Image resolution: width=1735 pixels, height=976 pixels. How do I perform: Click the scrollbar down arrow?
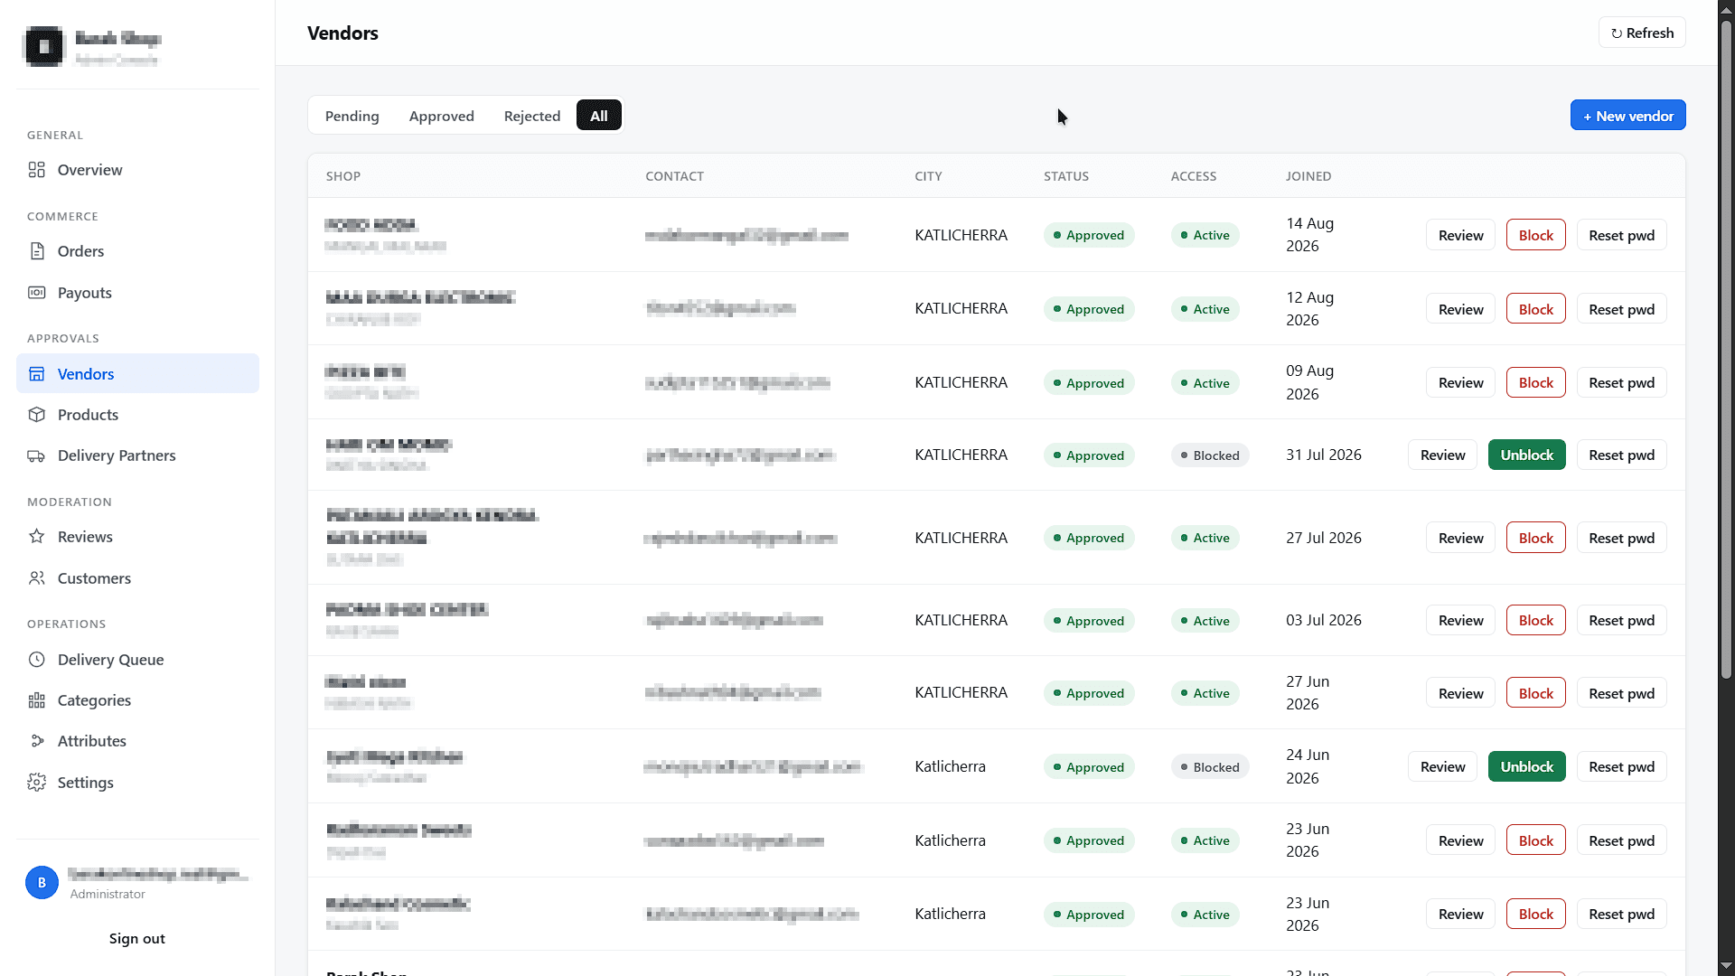[1726, 966]
